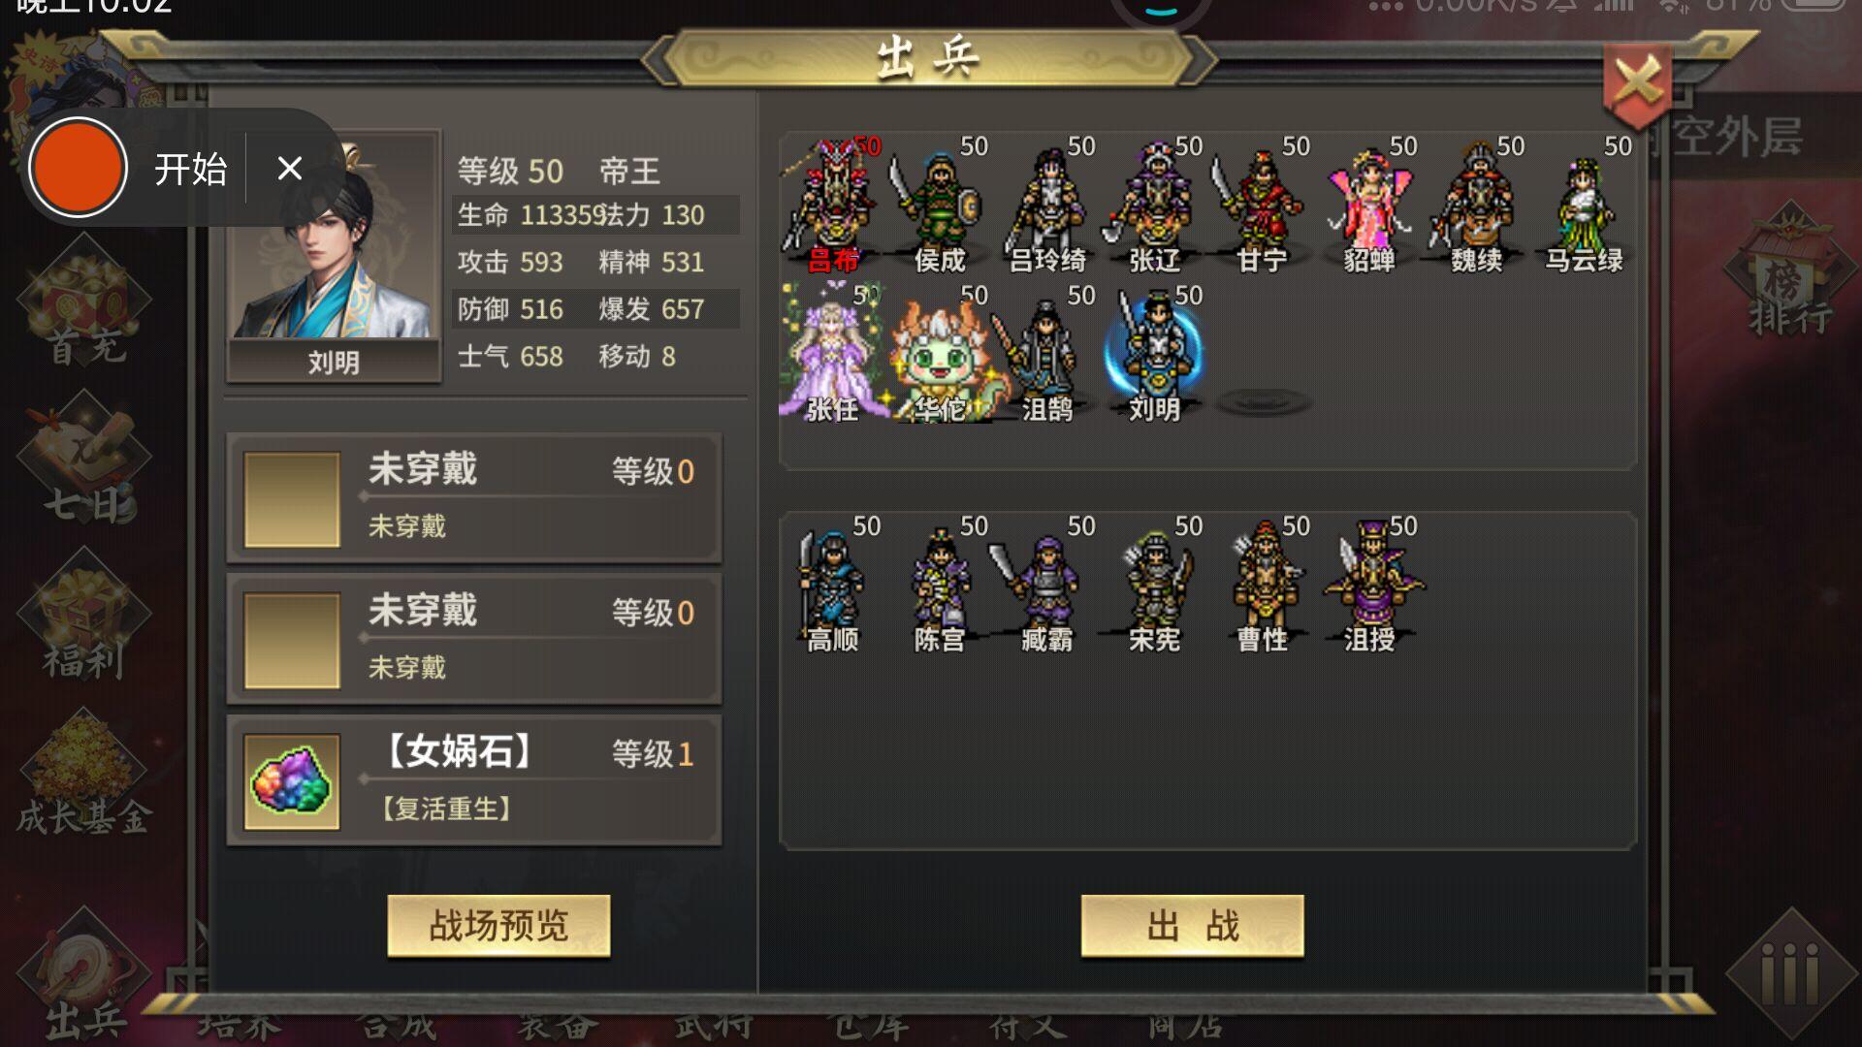Start recording with the red 开始 button
Screen dimensions: 1862x1047
(x=78, y=168)
